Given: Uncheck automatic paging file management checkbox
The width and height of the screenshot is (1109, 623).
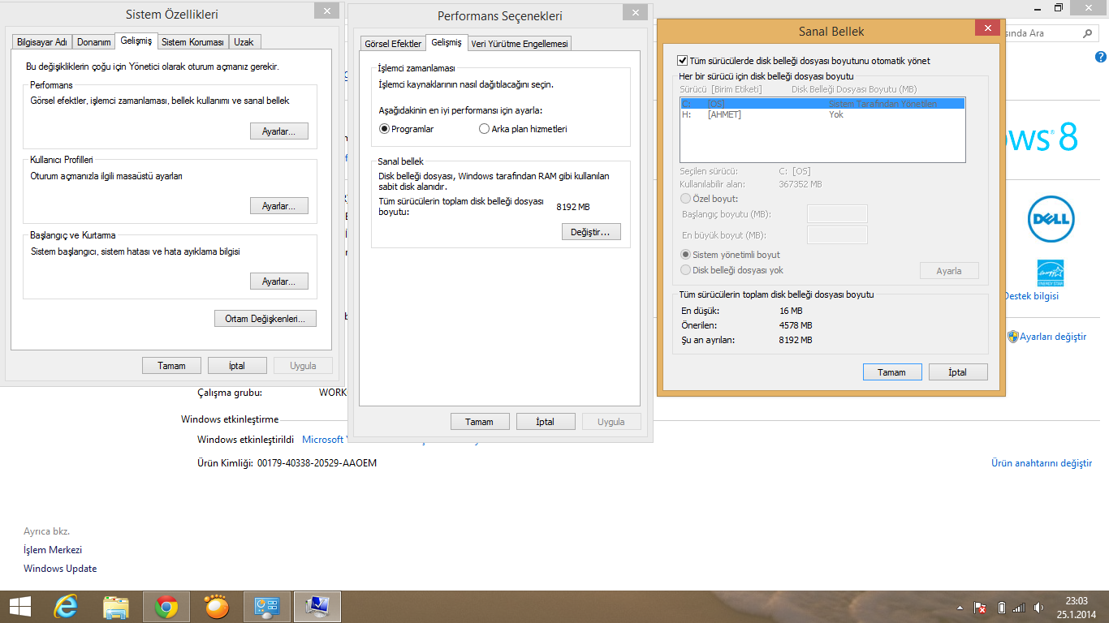Looking at the screenshot, I should point(683,61).
